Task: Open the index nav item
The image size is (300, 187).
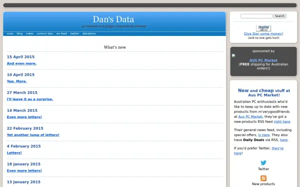Action: (x=29, y=33)
